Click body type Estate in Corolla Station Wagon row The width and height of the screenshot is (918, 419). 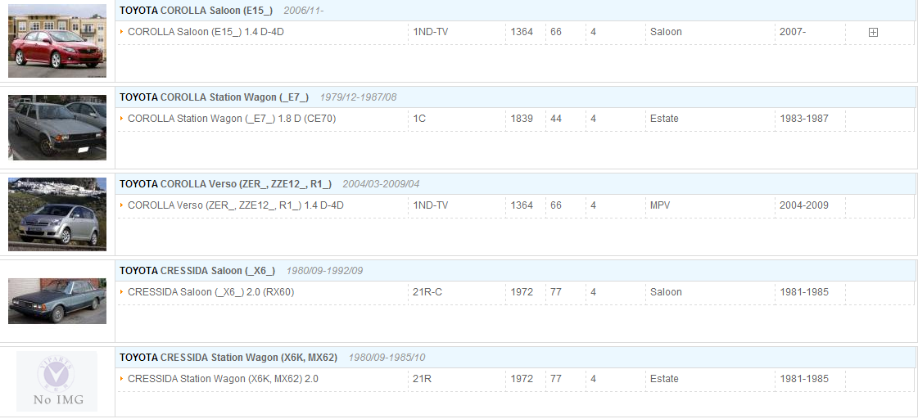pyautogui.click(x=664, y=118)
